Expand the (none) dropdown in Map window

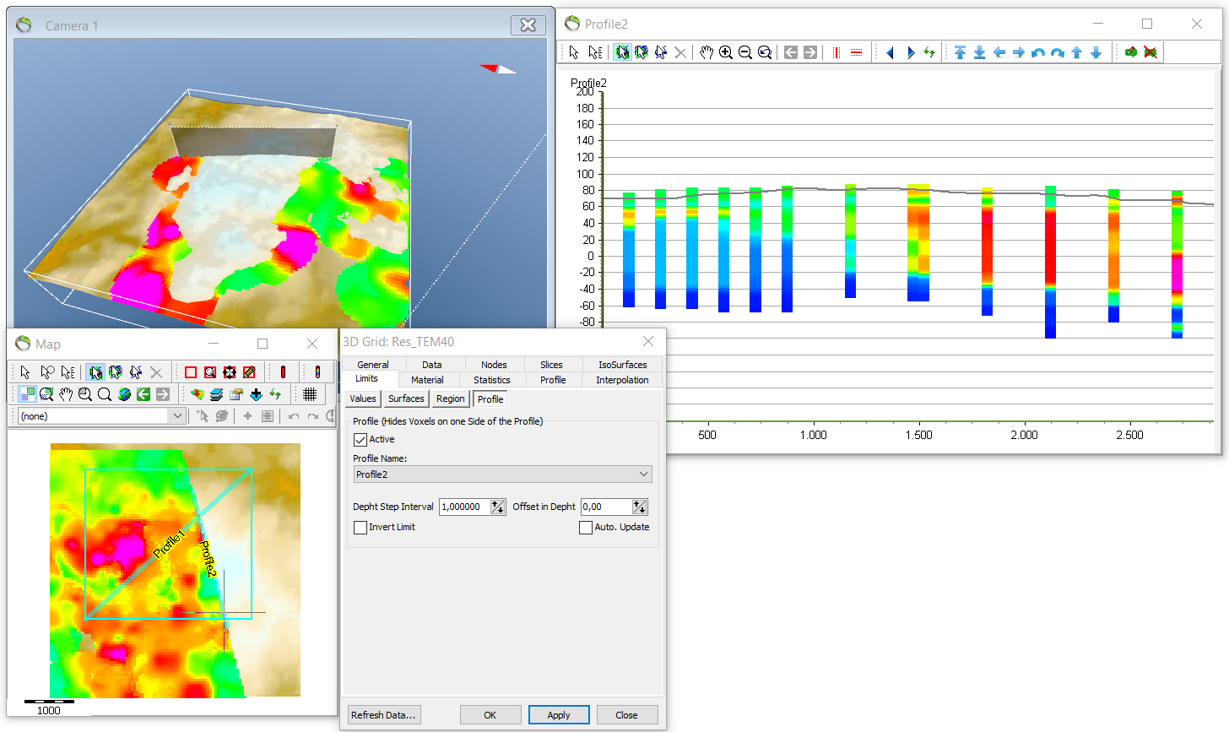tap(101, 416)
